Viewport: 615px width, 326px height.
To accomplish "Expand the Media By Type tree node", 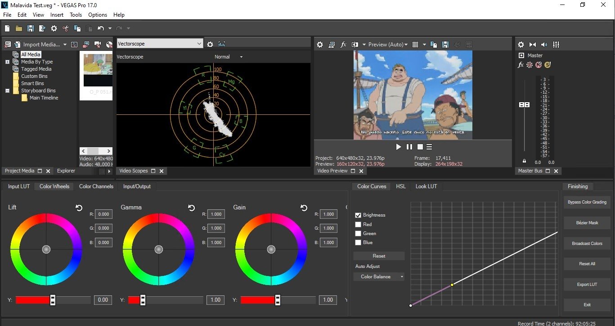I will [8, 62].
